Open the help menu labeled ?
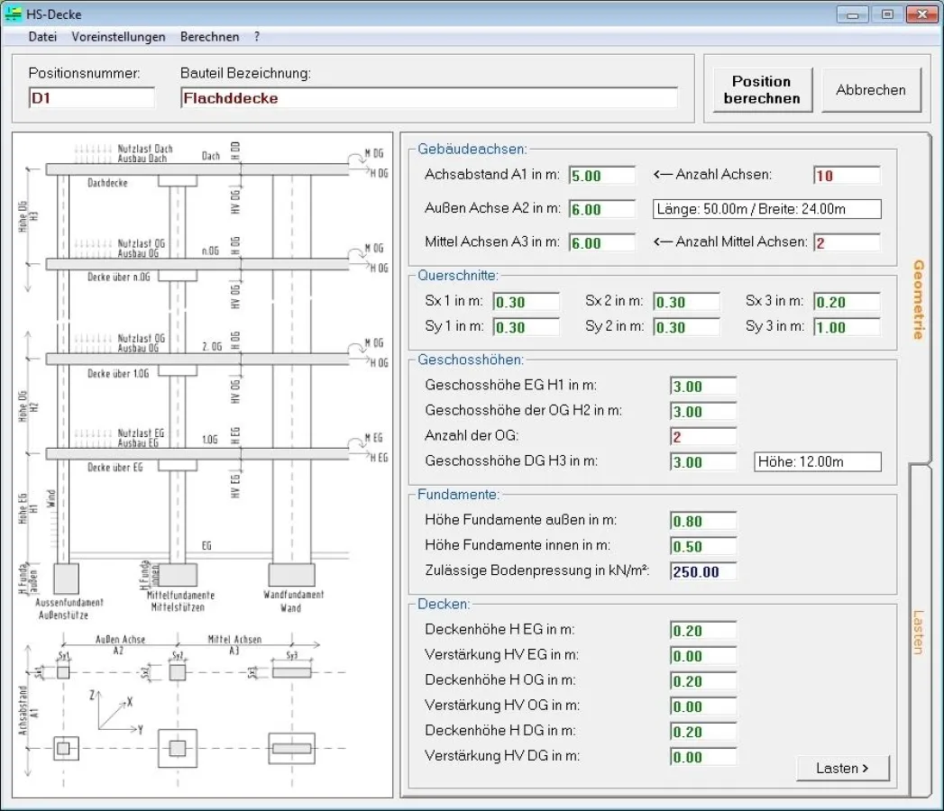The width and height of the screenshot is (944, 811). [256, 36]
